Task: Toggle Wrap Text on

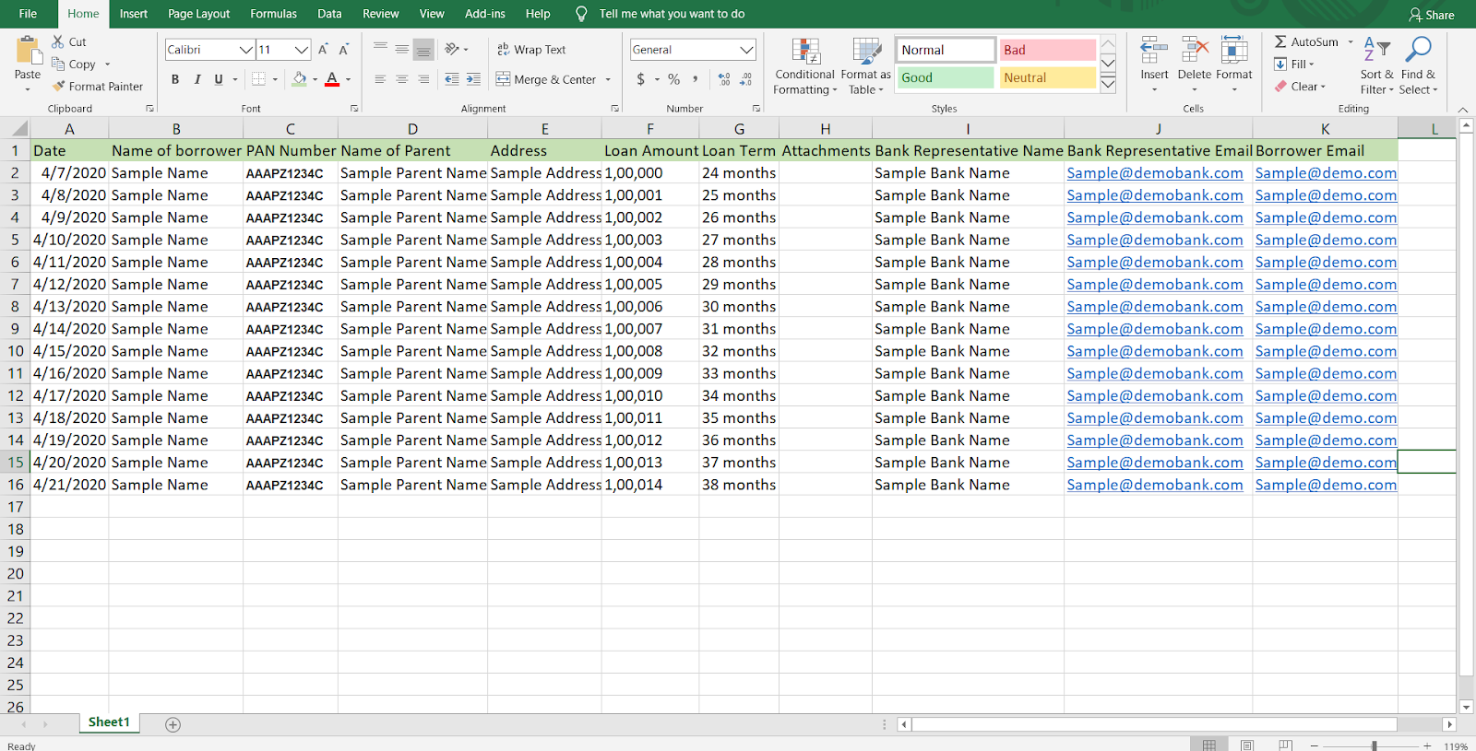Action: coord(531,50)
